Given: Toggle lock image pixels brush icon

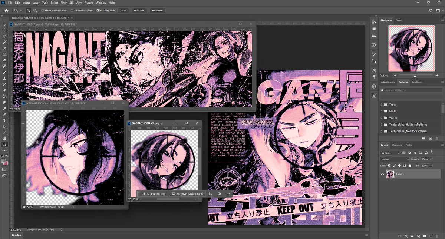Looking at the screenshot, I should [x=394, y=166].
